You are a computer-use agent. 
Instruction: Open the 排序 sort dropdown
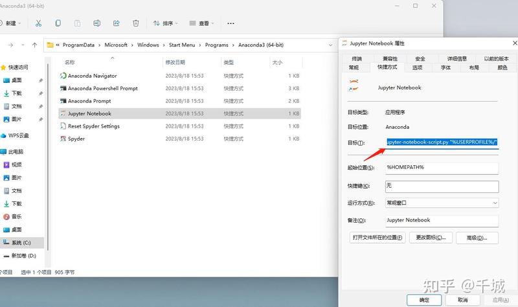(x=166, y=23)
